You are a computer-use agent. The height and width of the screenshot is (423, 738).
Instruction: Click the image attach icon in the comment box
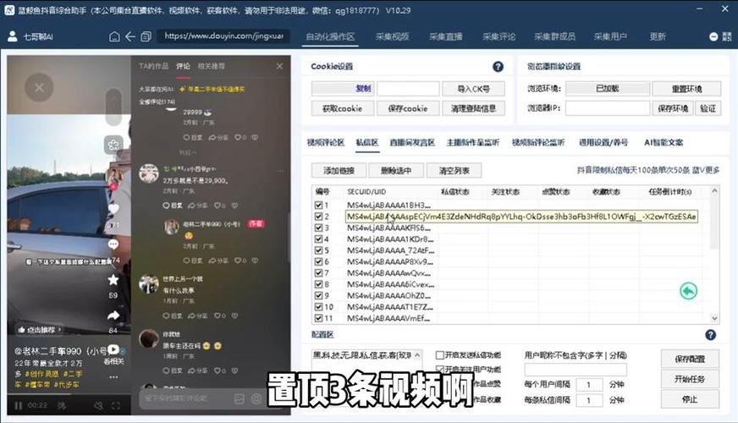point(240,399)
